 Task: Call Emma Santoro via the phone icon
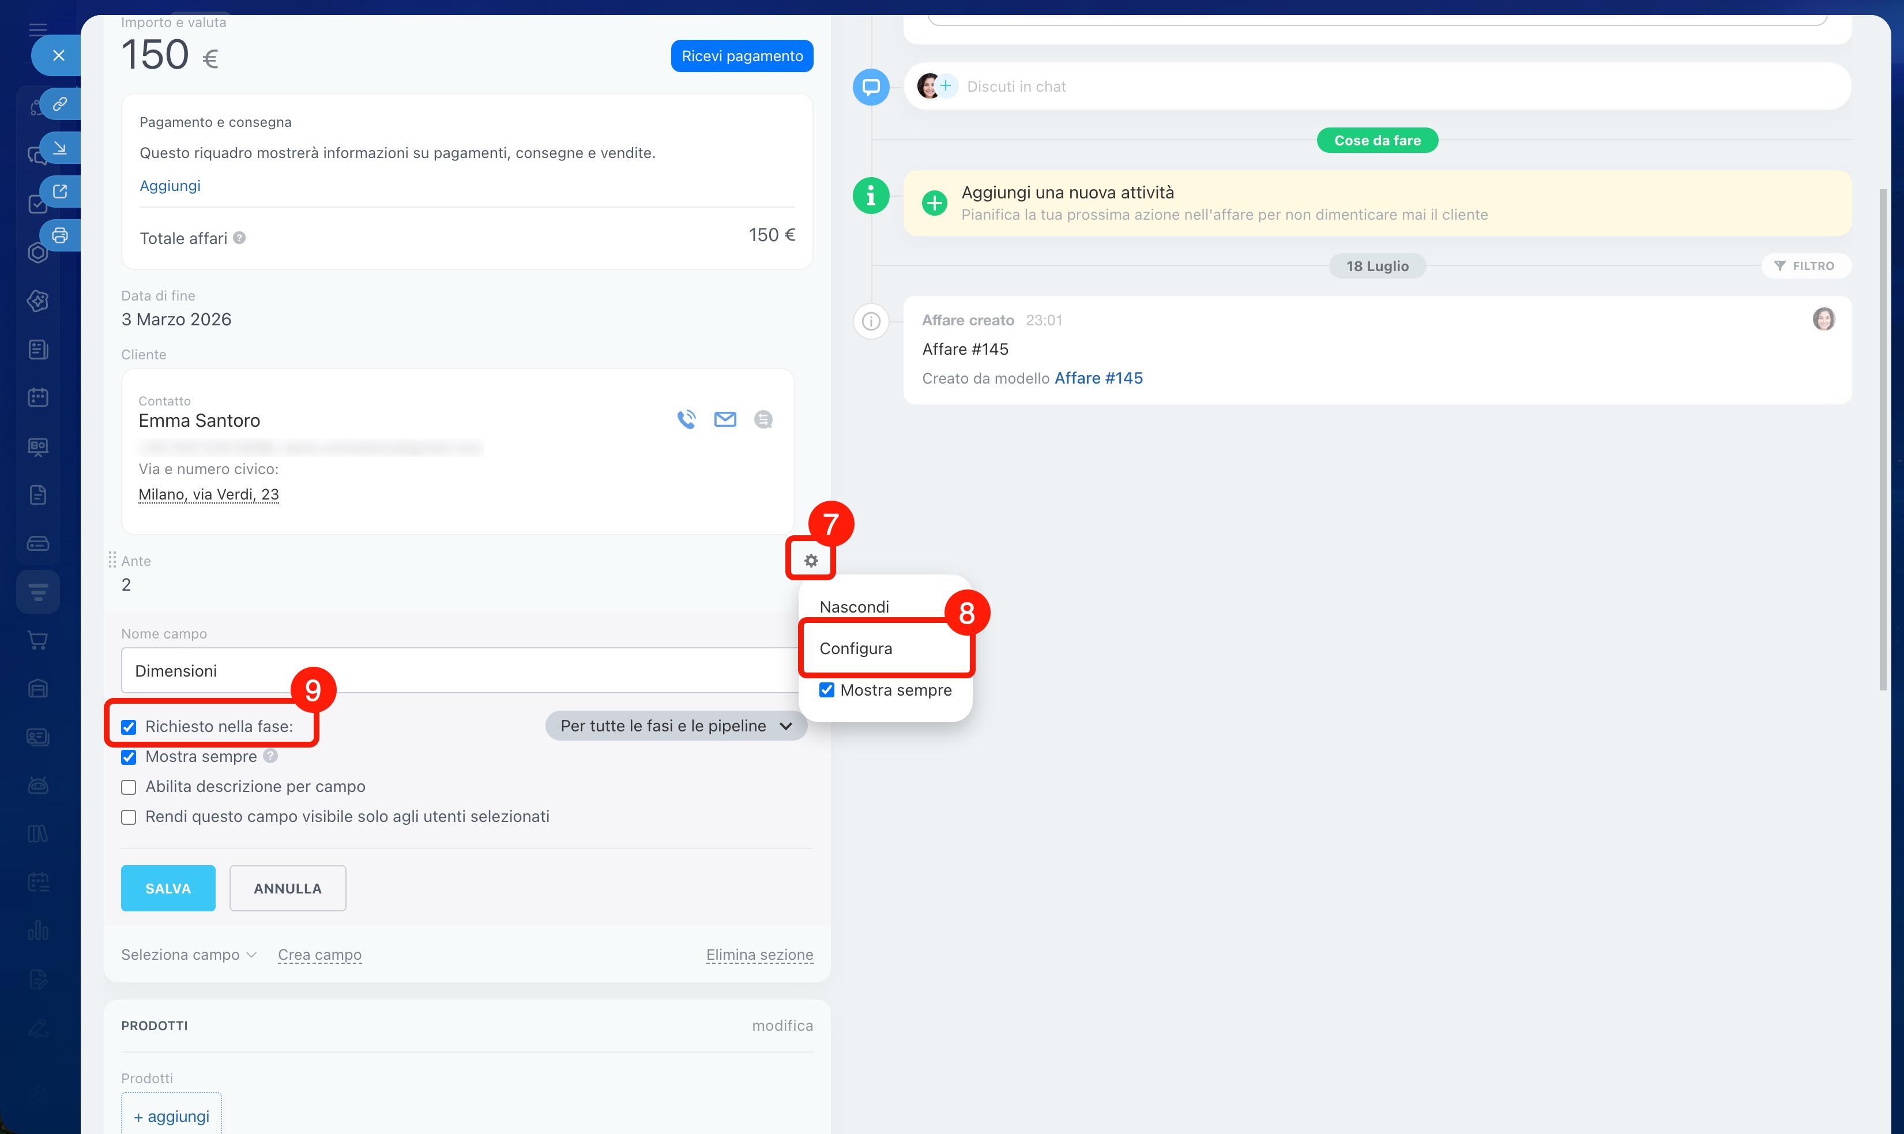[x=687, y=419]
